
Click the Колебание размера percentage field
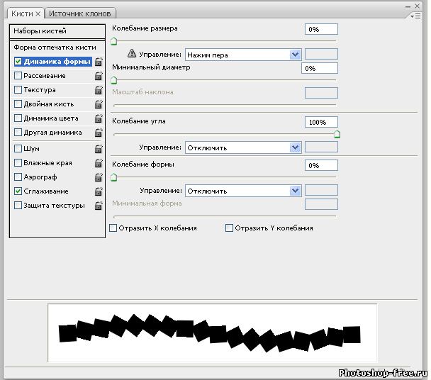pos(321,29)
